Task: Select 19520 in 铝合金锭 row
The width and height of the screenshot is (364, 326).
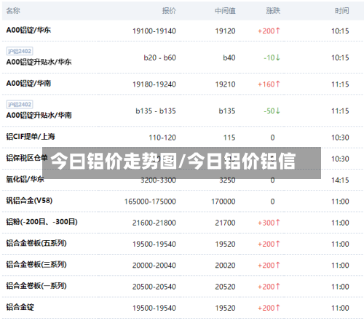Action: point(225,308)
